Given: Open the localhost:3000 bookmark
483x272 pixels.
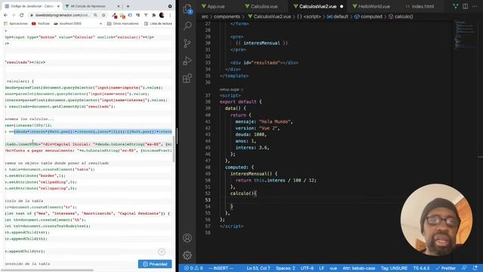Looking at the screenshot, I should click(x=67, y=23).
